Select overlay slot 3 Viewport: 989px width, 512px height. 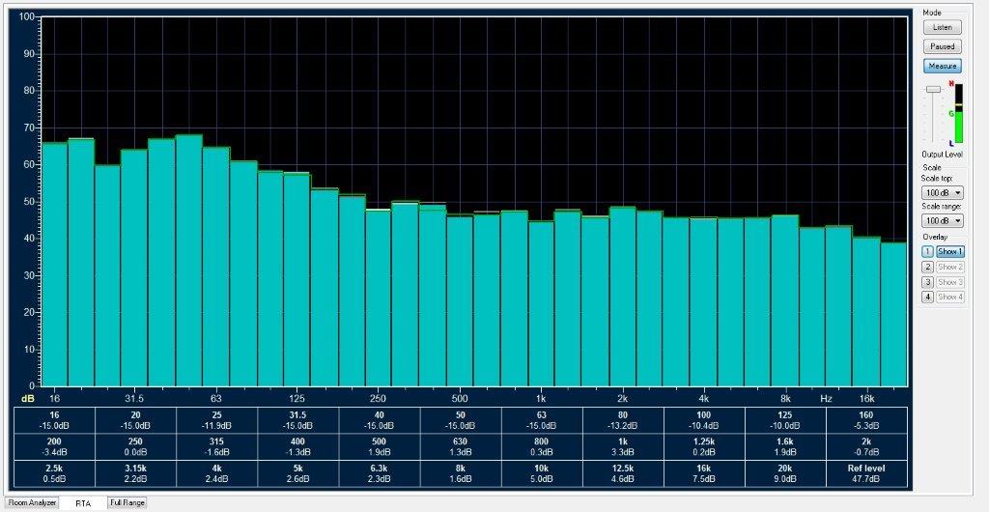[926, 281]
